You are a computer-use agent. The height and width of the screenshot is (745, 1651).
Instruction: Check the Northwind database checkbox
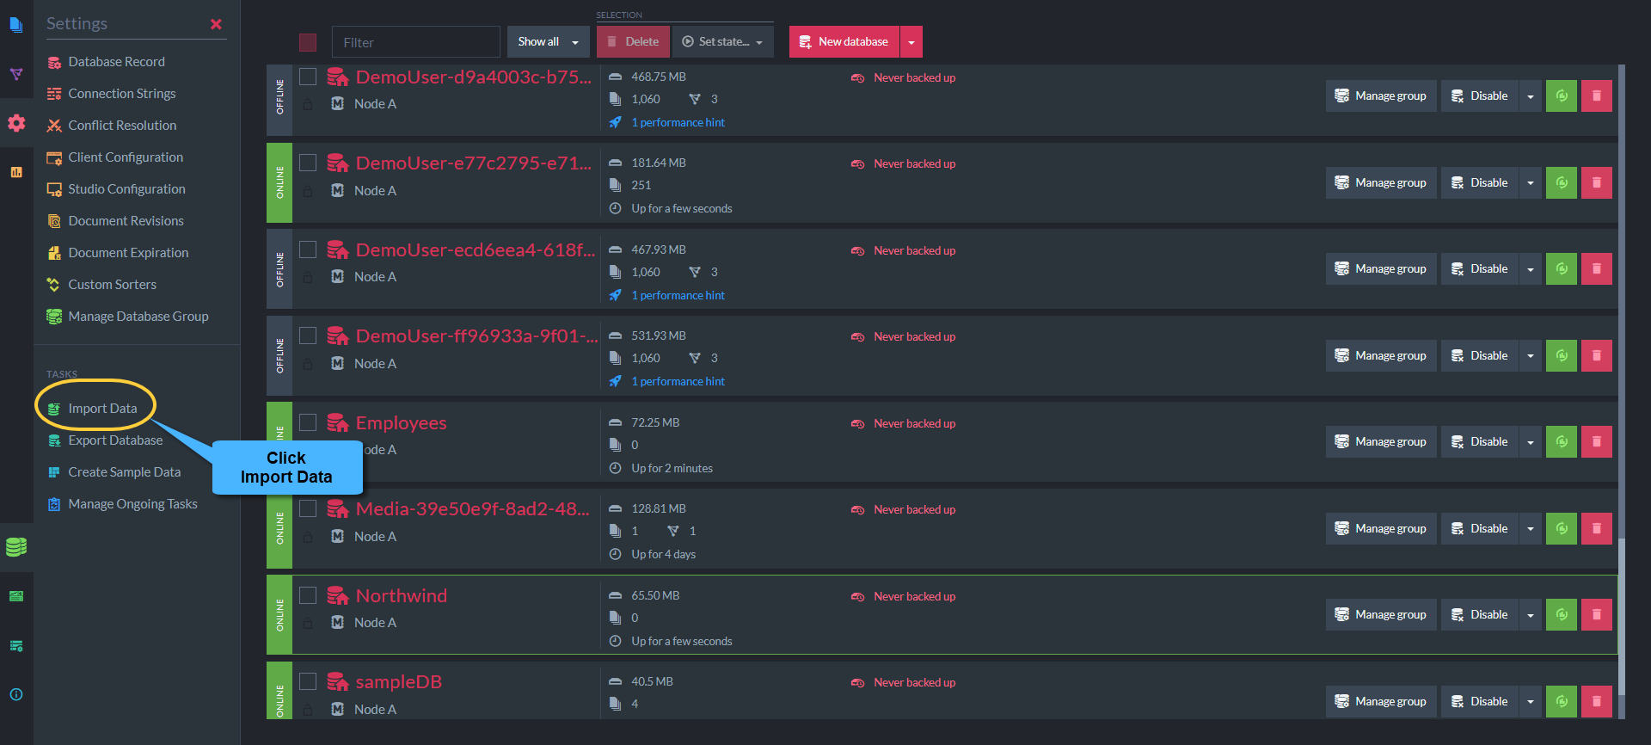point(308,595)
